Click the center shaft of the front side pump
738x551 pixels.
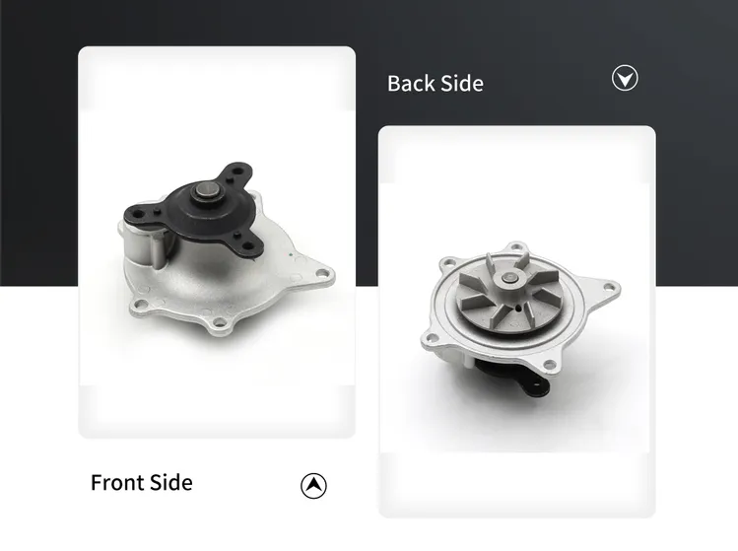207,192
